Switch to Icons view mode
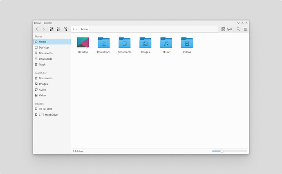282x174 pixels. pos(52,29)
